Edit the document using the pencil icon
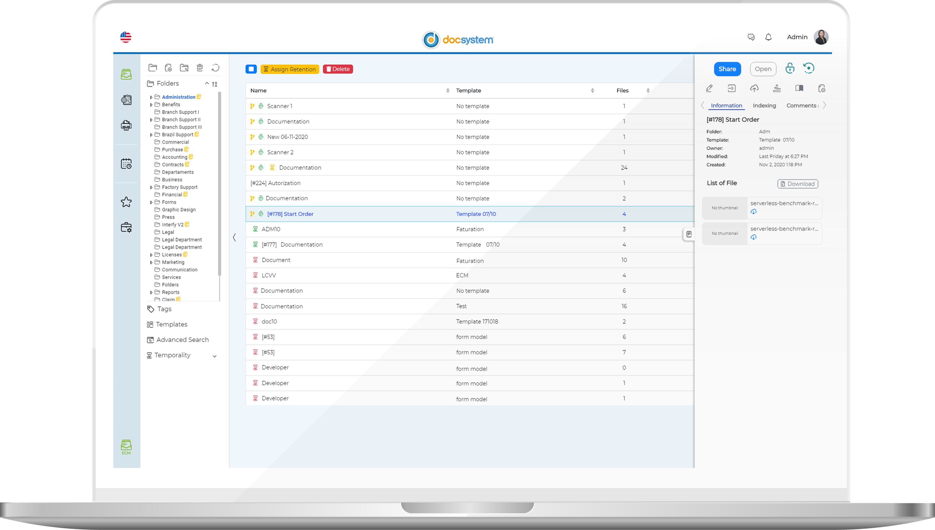Screen dimensions: 935x530 click(709, 88)
